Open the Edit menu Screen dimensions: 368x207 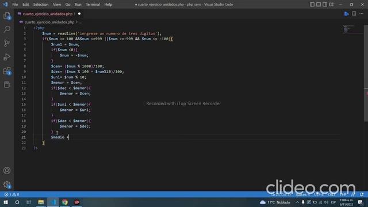coord(25,5)
